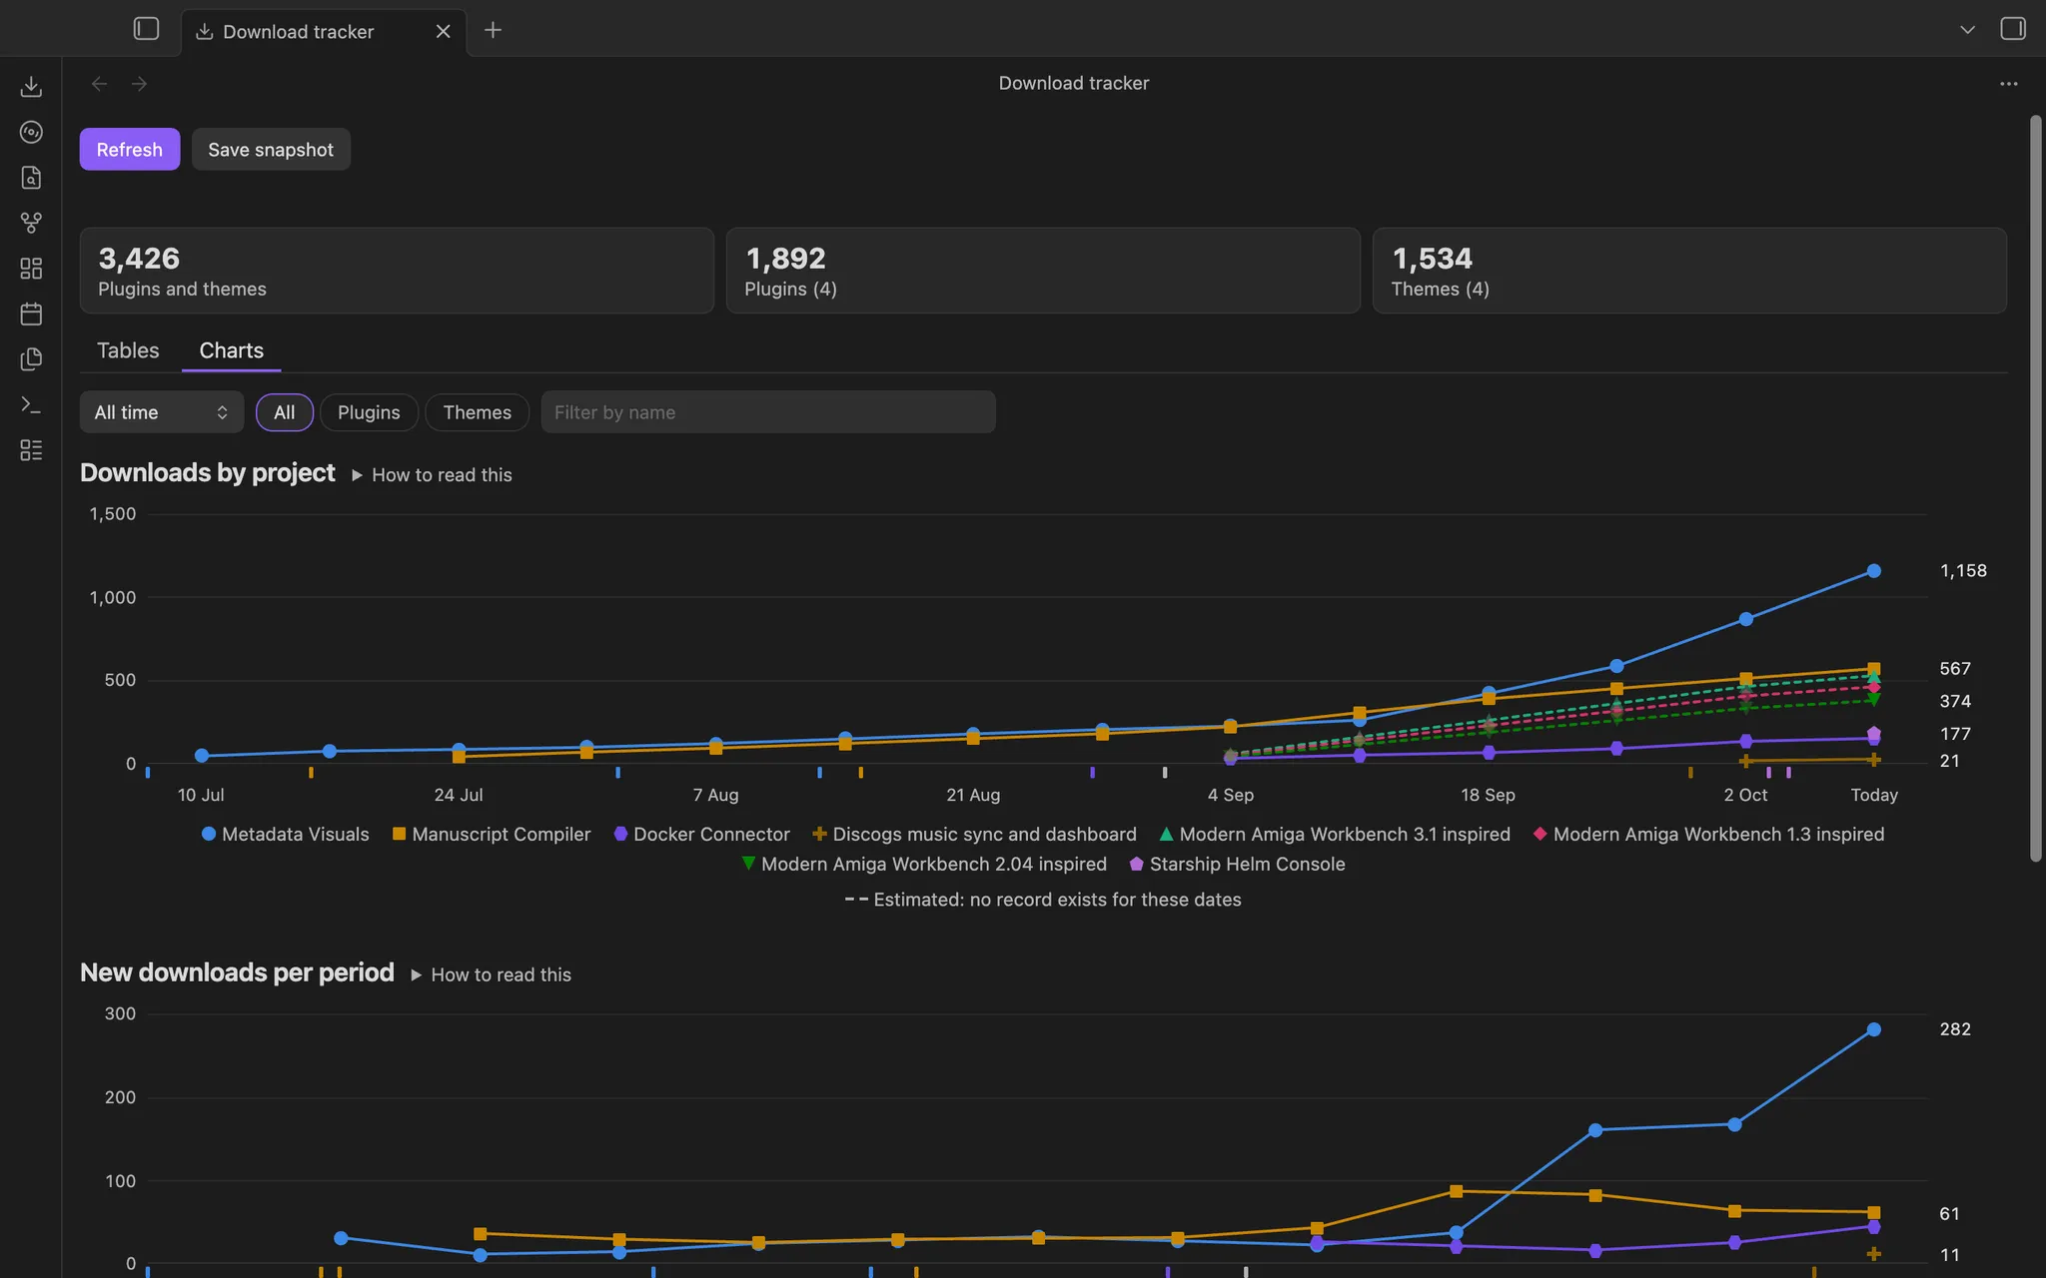Open the graph view ribbon icon
The height and width of the screenshot is (1278, 2046).
click(31, 223)
